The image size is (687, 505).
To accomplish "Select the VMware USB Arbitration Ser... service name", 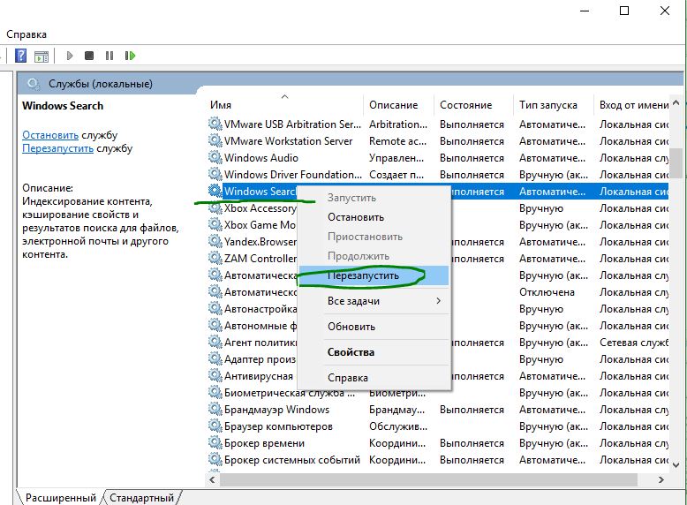I will click(292, 124).
